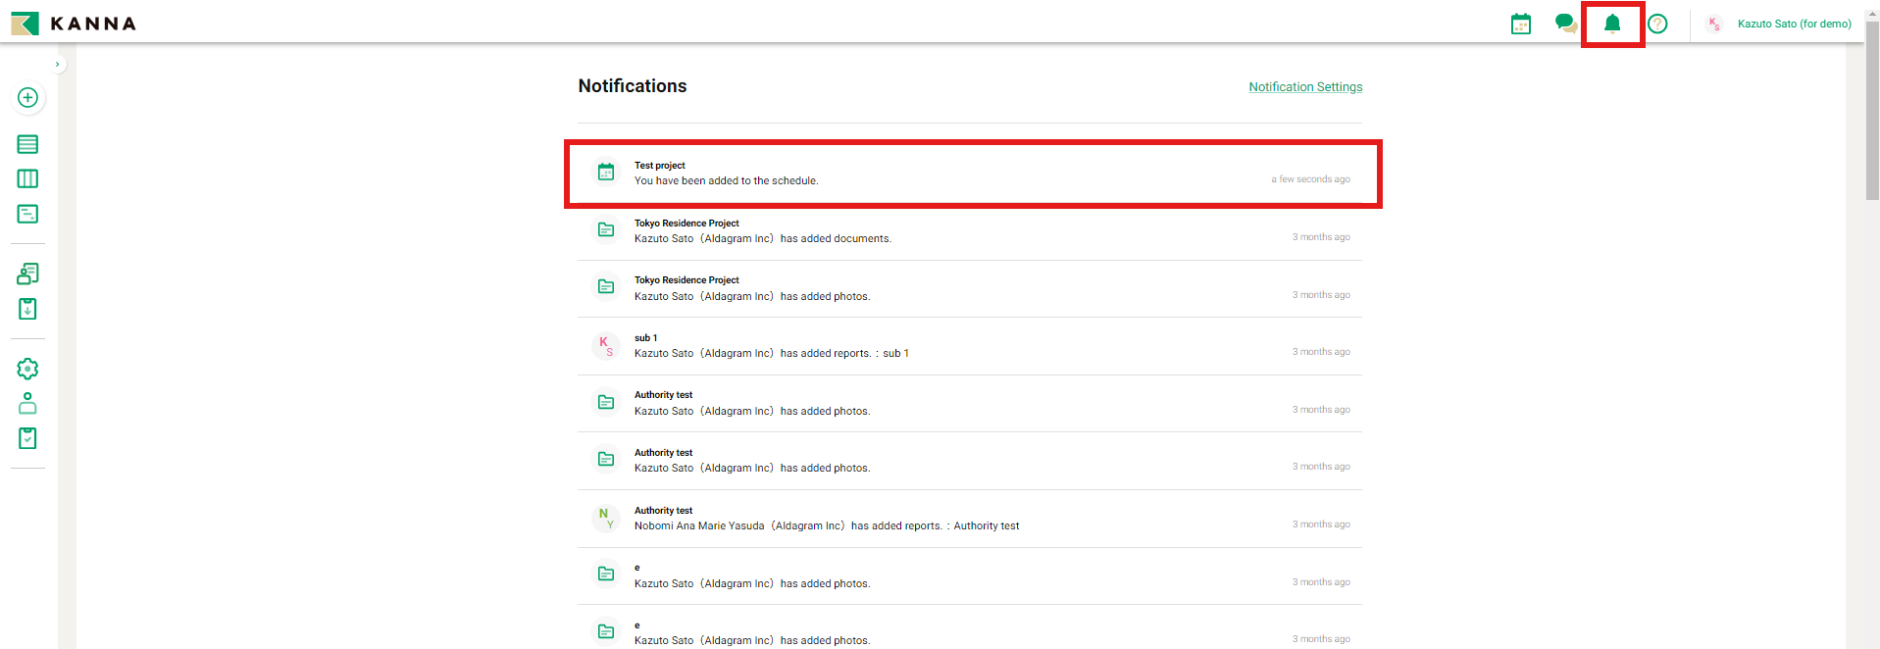Click the clipboard download icon in sidebar
1880x649 pixels.
27,310
